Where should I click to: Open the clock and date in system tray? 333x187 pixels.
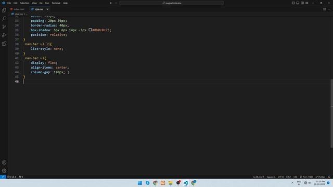click(320, 183)
